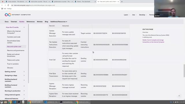Viewport: 185px width, 104px height.
Task: Jump to the role of Network Nervous System
Action: pos(156,36)
